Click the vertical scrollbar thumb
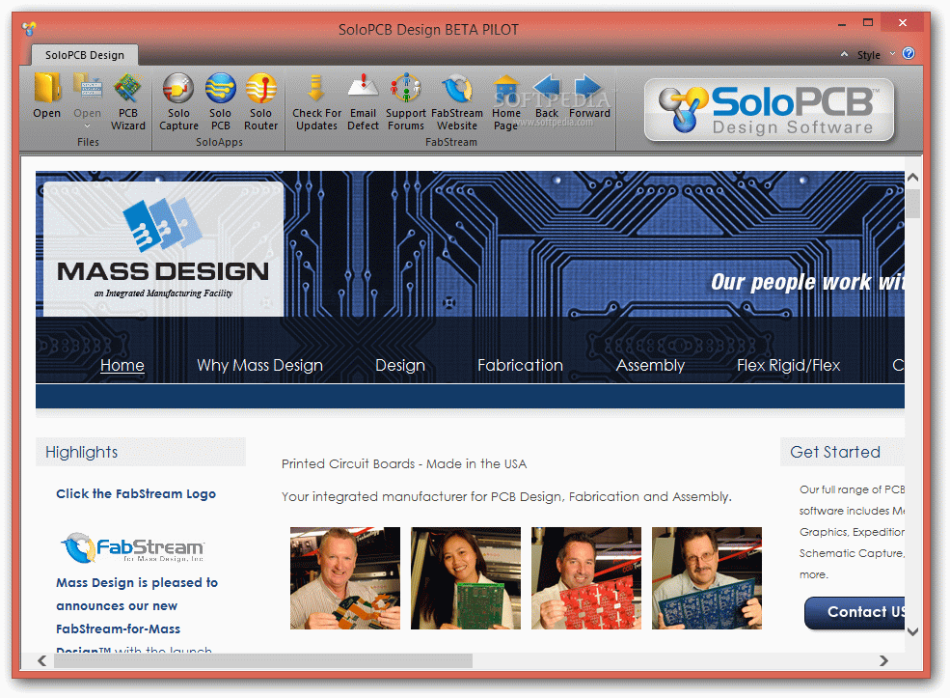950x698 pixels. [913, 203]
